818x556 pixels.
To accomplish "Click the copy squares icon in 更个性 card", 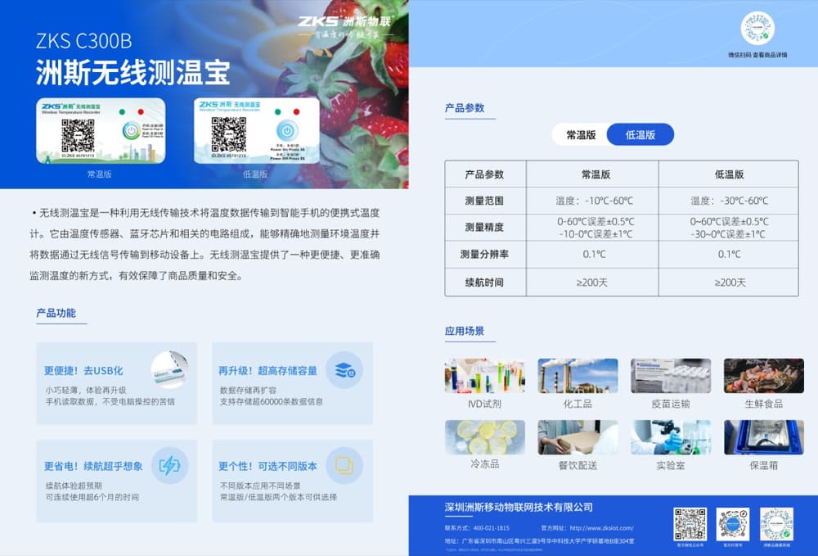I will tap(344, 465).
